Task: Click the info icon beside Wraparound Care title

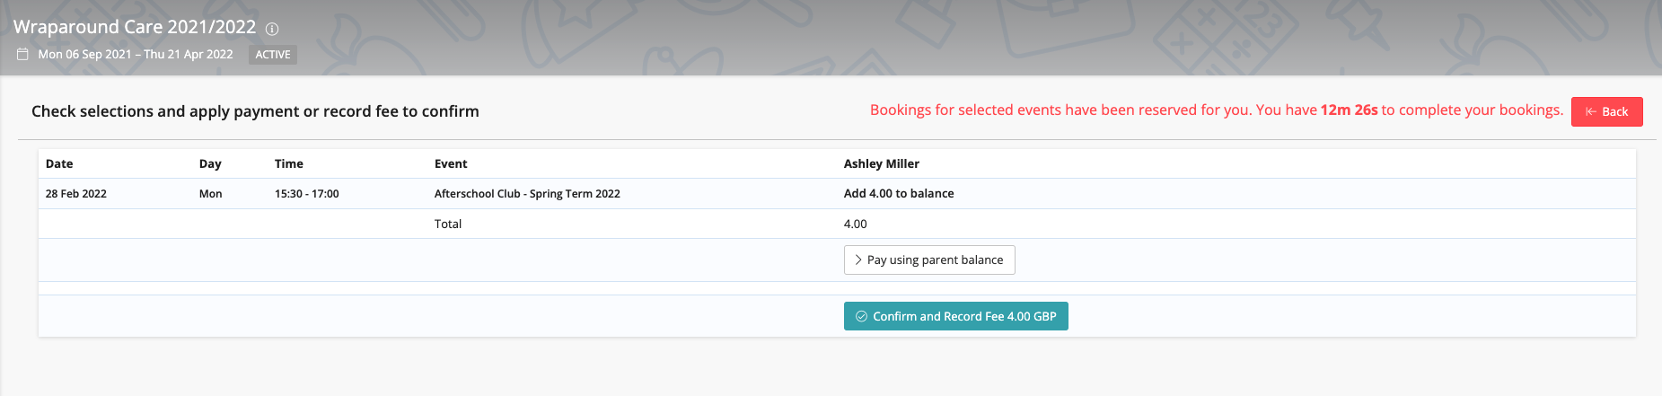Action: (x=272, y=29)
